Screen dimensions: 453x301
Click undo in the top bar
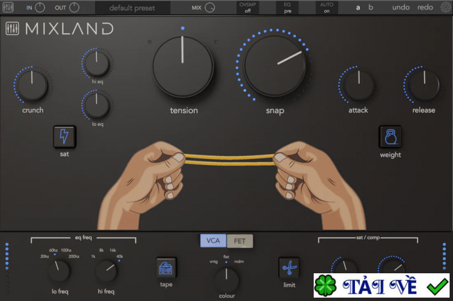401,7
